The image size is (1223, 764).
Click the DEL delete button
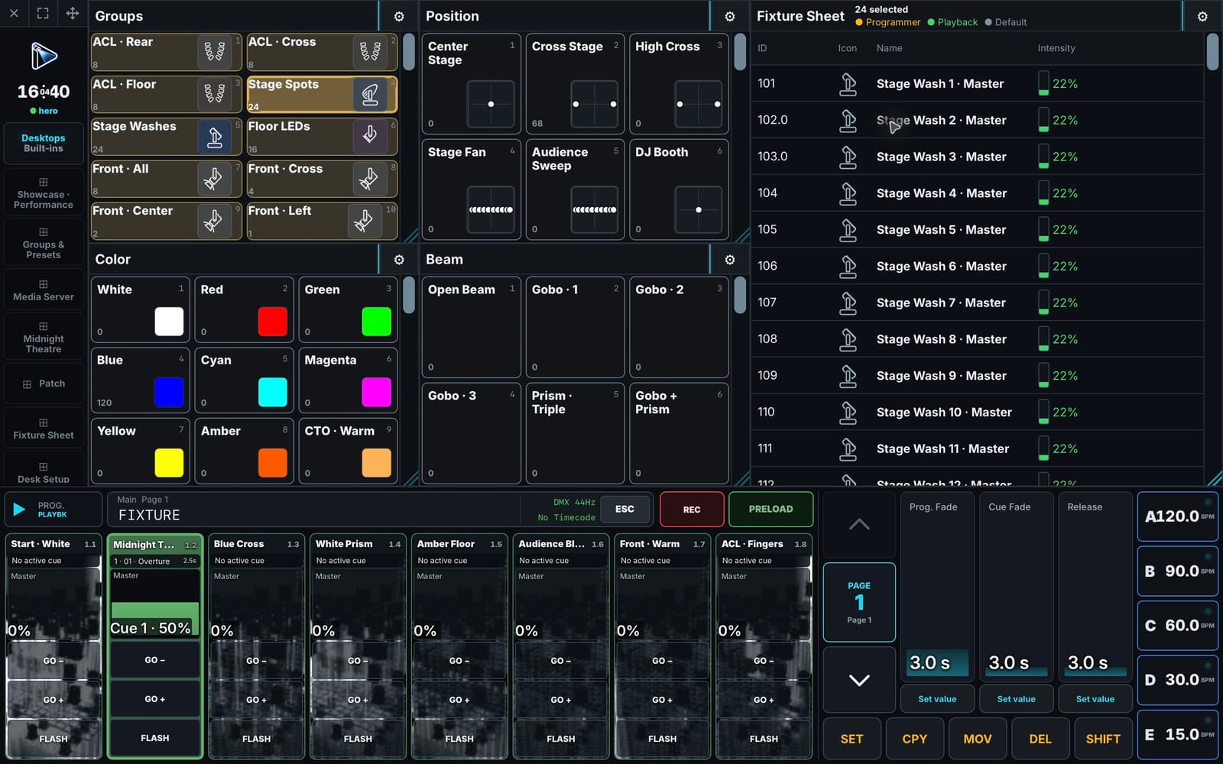click(1040, 739)
